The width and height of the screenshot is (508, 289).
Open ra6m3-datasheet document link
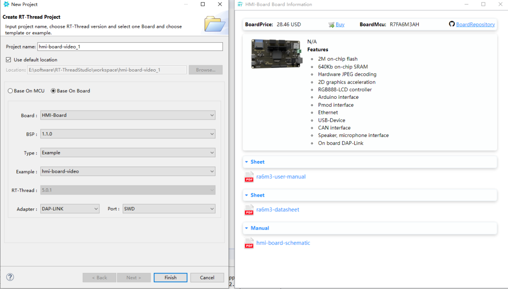[278, 209]
